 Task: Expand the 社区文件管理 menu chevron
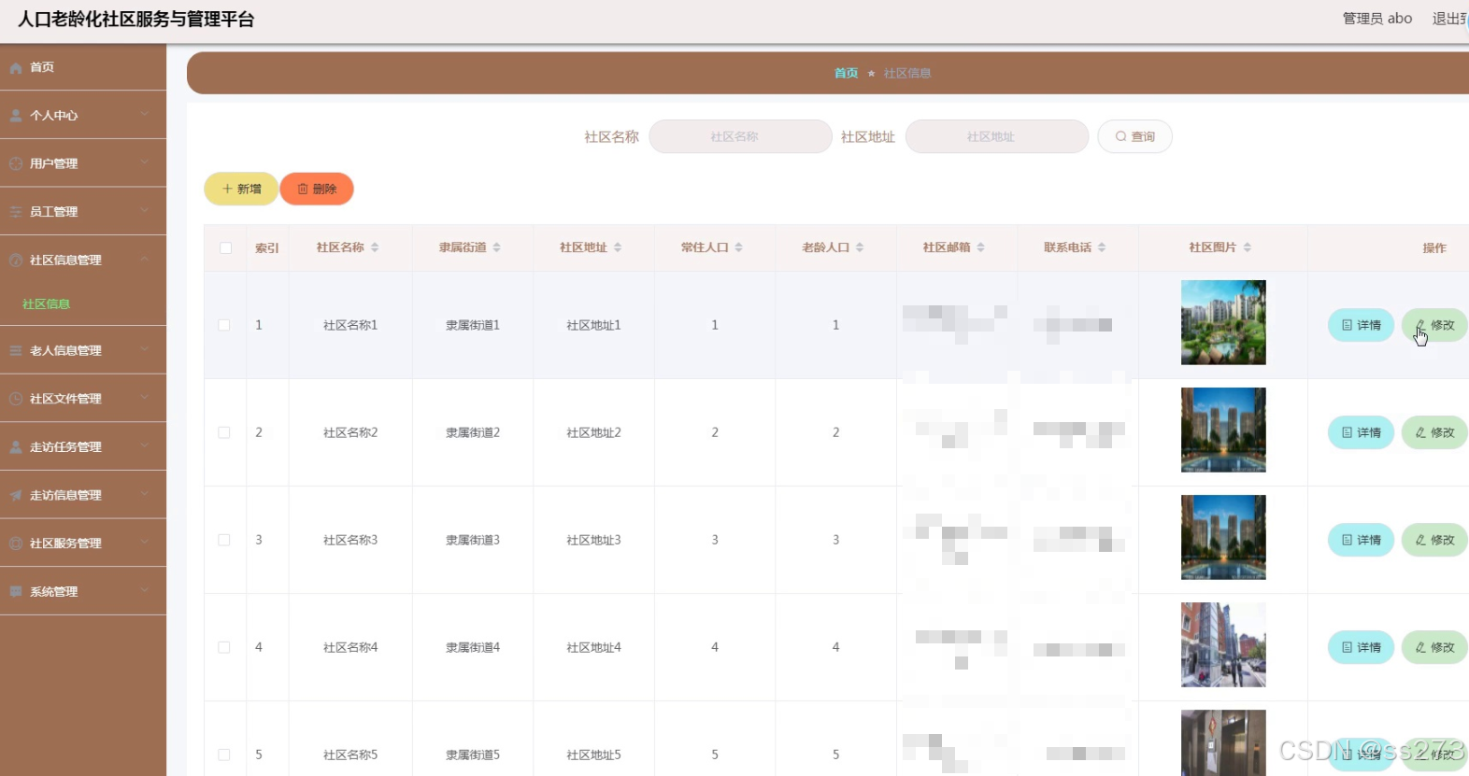145,398
